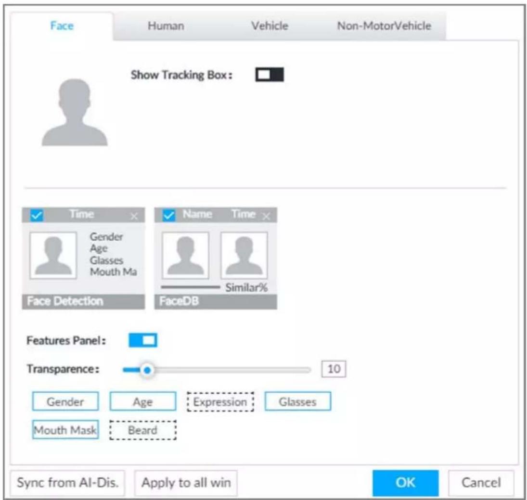
Task: Click the Similar% text in FaceDB
Action: tap(246, 288)
